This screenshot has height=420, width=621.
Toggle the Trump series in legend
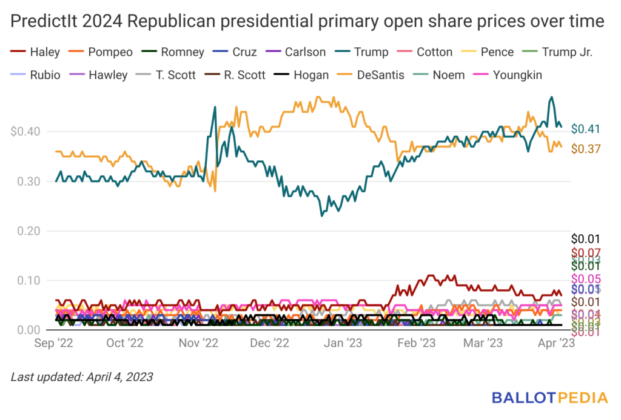coord(361,52)
